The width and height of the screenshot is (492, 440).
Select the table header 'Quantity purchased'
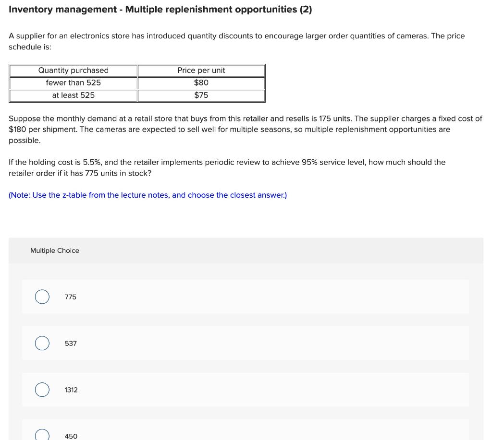point(73,70)
